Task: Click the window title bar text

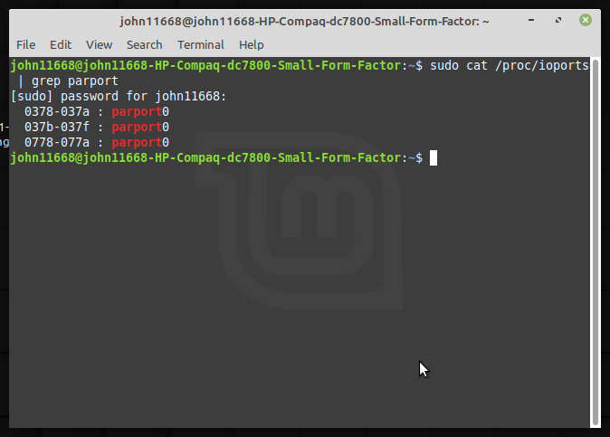Action: point(304,21)
